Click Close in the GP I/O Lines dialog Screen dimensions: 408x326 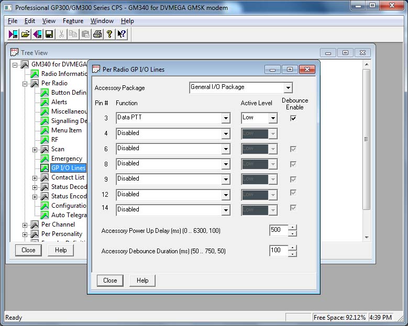tap(110, 280)
